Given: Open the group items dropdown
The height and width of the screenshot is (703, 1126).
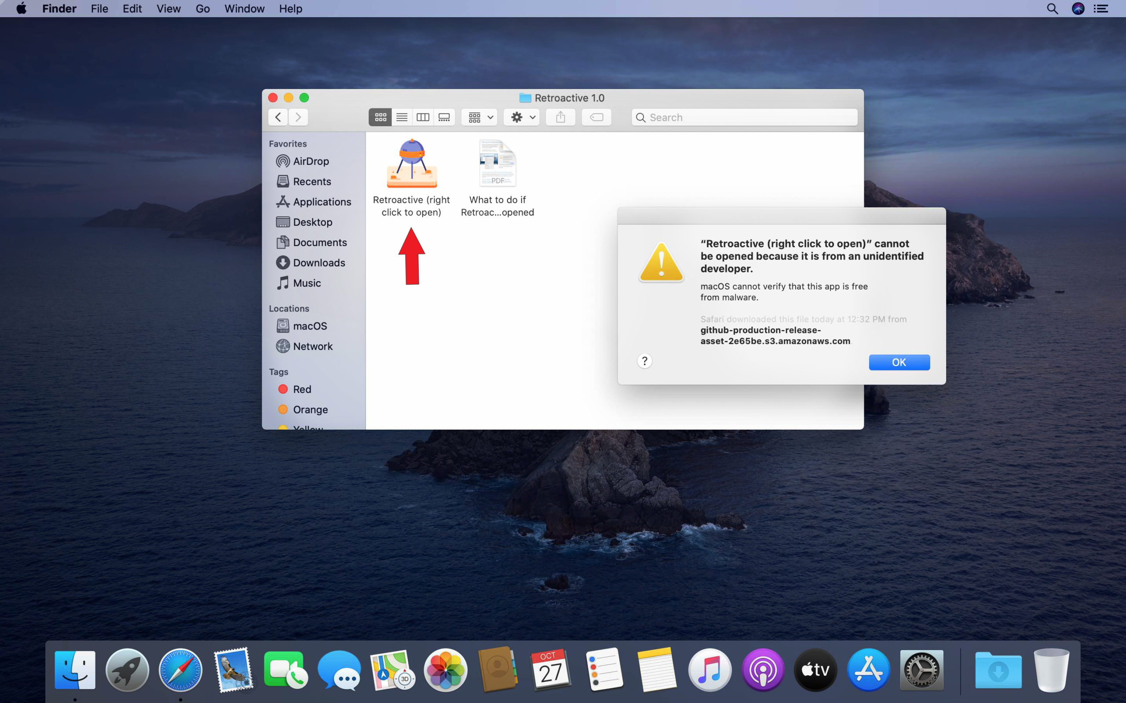Looking at the screenshot, I should (480, 117).
